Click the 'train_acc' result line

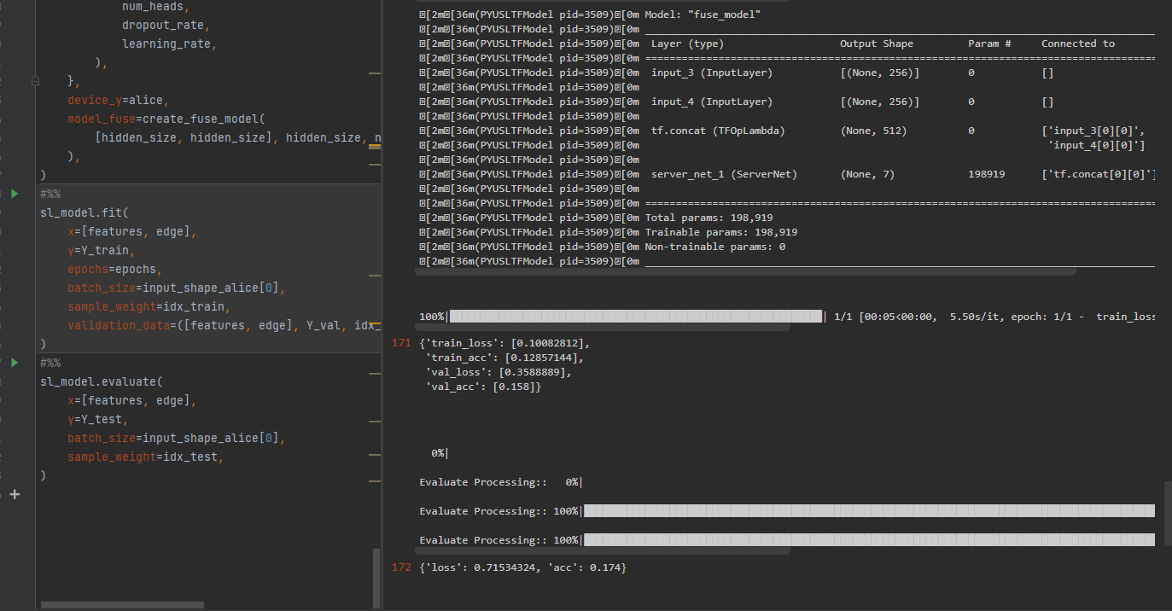point(504,358)
